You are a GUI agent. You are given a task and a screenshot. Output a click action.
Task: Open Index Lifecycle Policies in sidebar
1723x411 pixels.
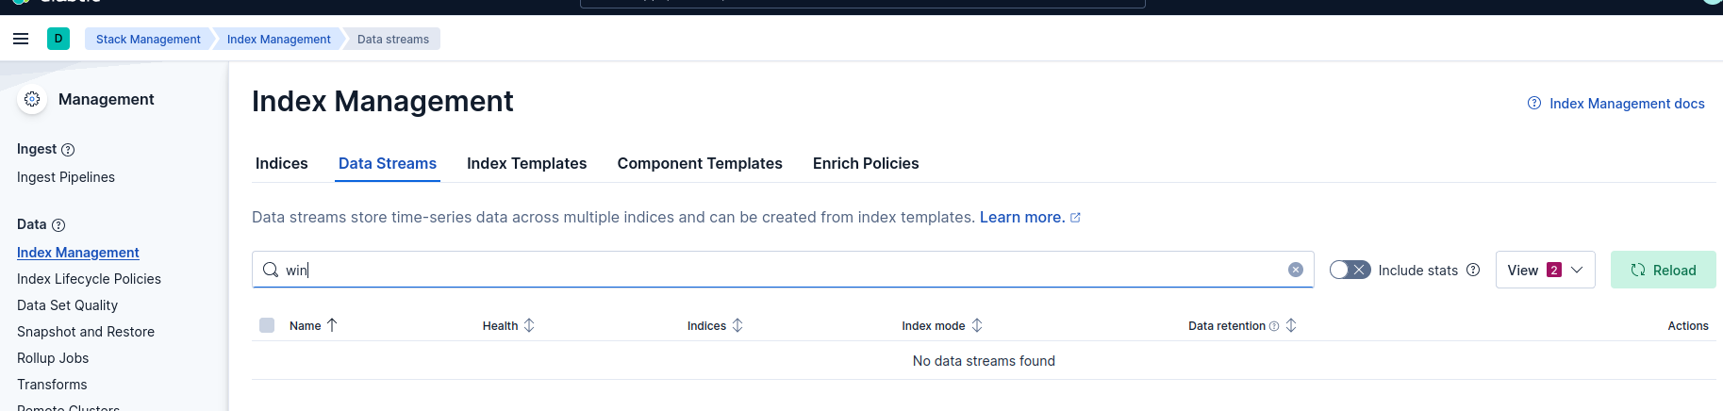coord(89,279)
